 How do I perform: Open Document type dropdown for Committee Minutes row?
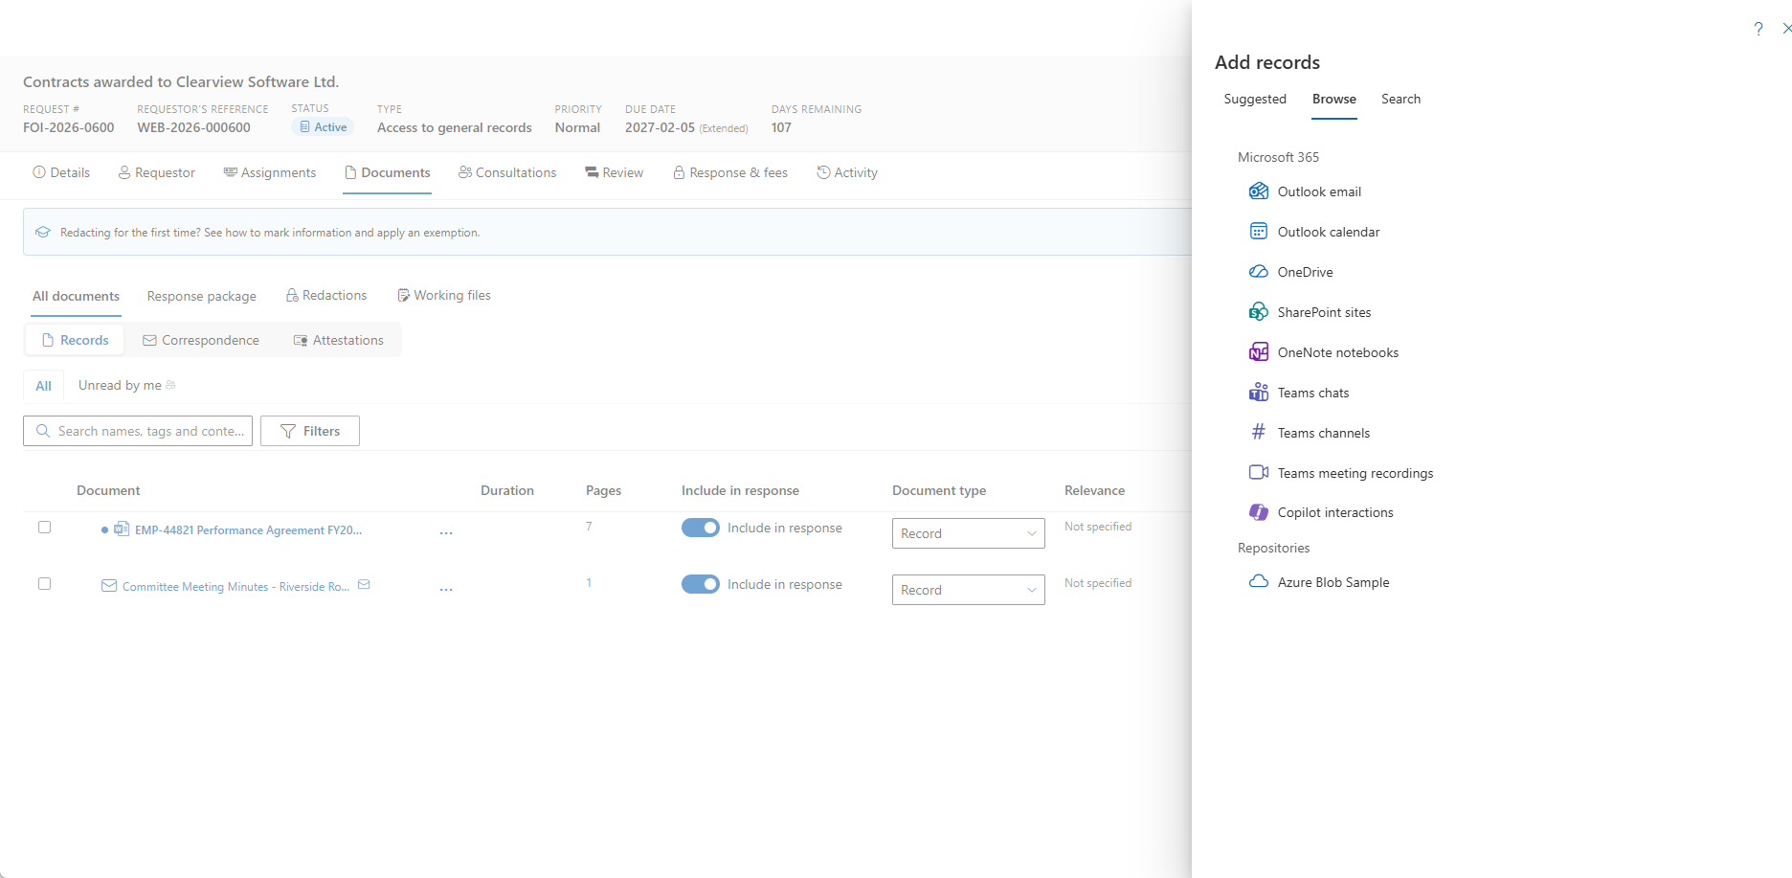click(x=969, y=590)
